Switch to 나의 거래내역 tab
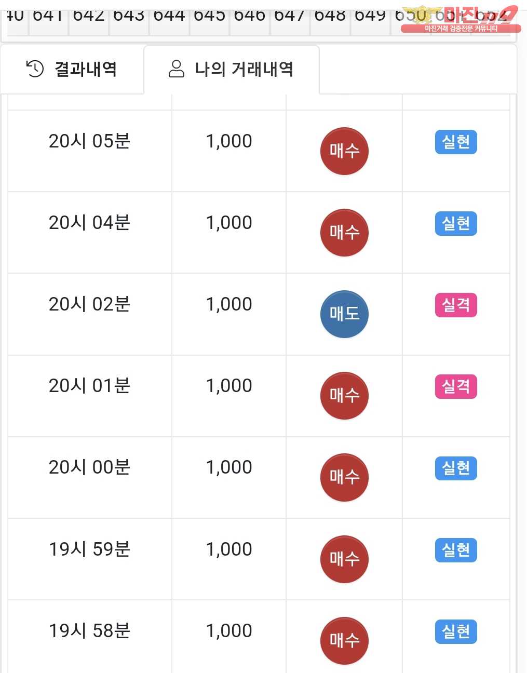Screen dimensions: 527x673 click(x=232, y=69)
